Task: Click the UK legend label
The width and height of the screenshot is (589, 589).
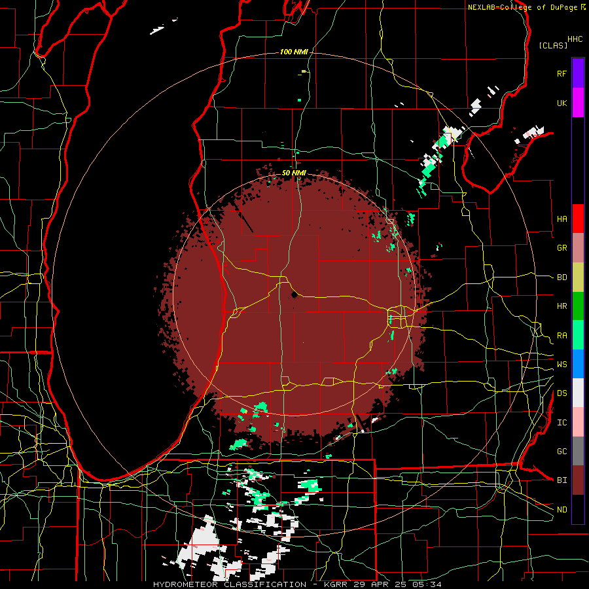Action: 562,103
